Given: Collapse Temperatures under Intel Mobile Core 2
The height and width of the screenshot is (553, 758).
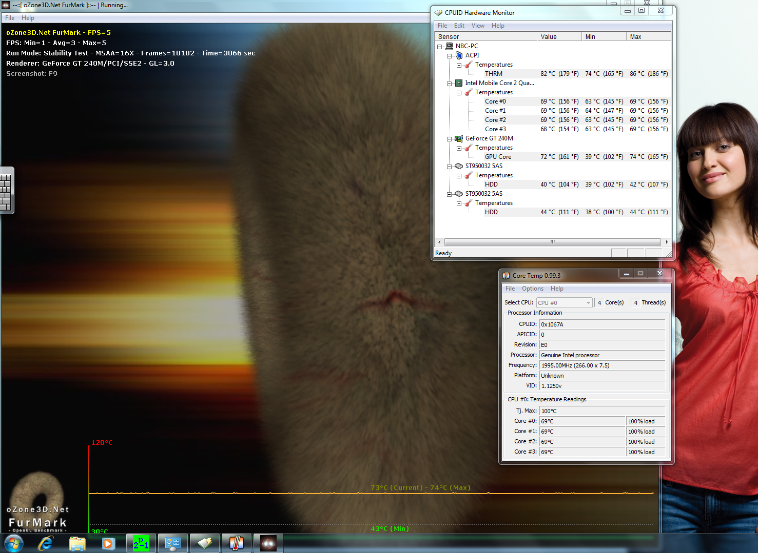Looking at the screenshot, I should coord(459,93).
